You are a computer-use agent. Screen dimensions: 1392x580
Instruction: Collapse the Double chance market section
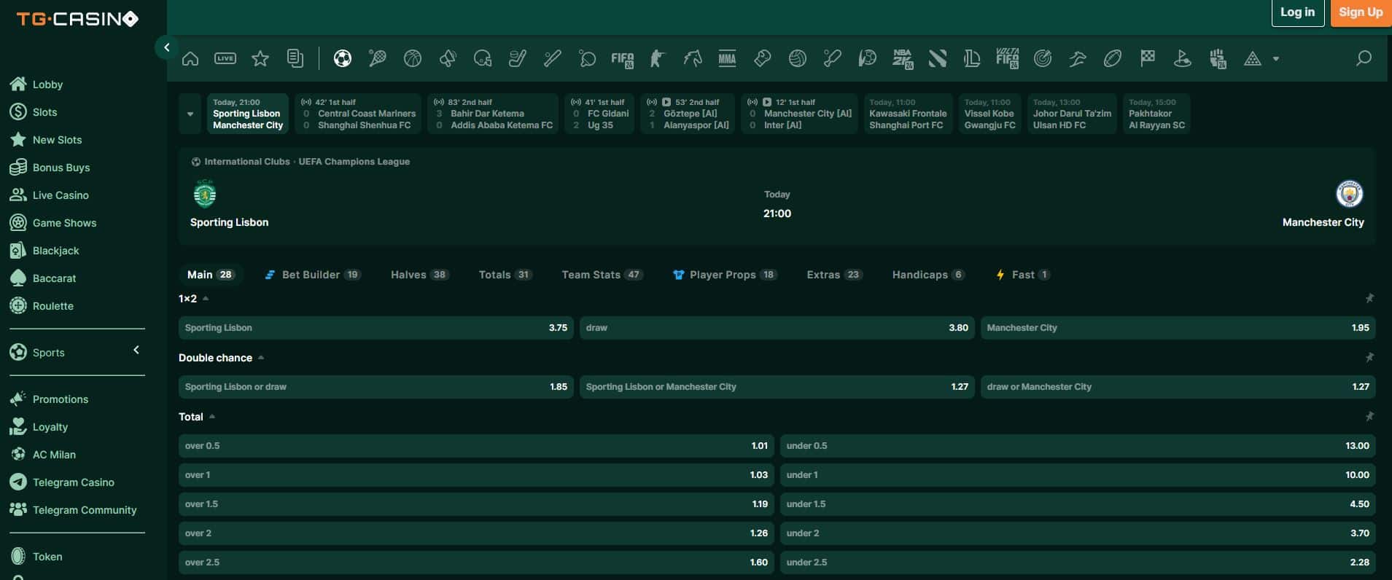[261, 358]
